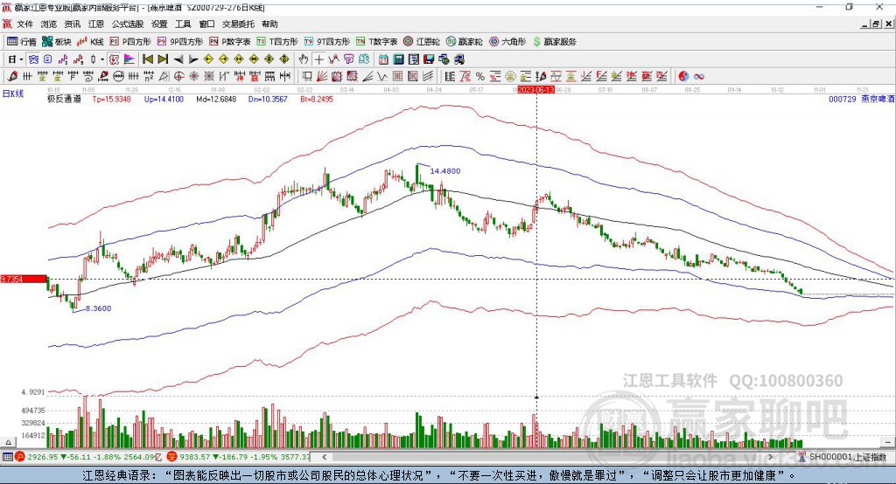Click the trade truck icon
896x484 pixels.
(458, 59)
